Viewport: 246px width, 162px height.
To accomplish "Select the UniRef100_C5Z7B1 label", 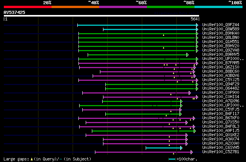I will pyautogui.click(x=221, y=152).
